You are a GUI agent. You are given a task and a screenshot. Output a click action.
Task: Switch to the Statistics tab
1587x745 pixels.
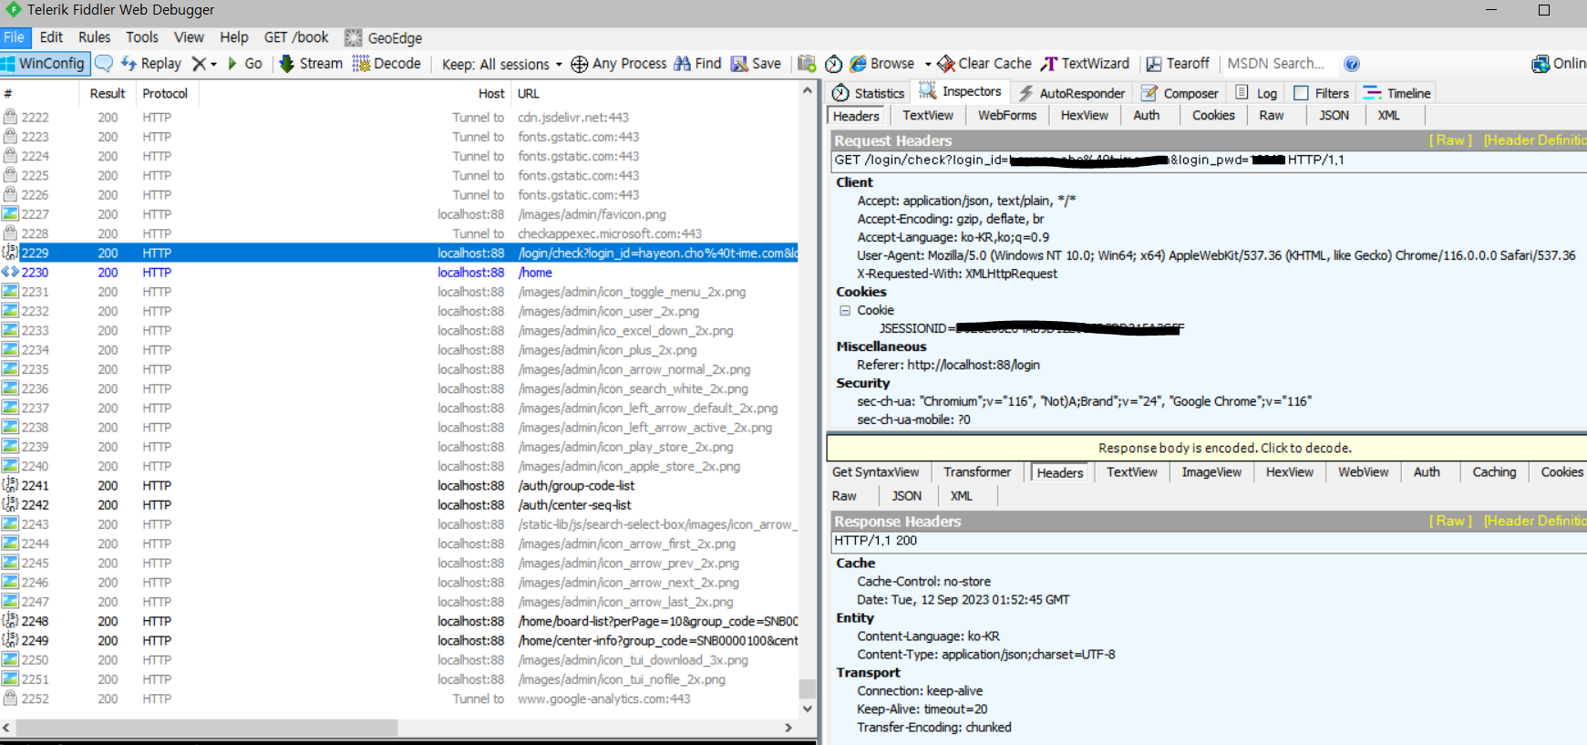[869, 93]
